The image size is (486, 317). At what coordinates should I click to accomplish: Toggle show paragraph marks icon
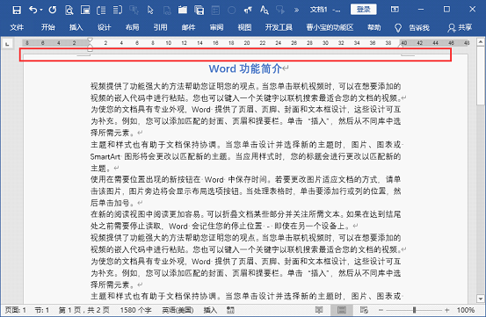coord(248,10)
